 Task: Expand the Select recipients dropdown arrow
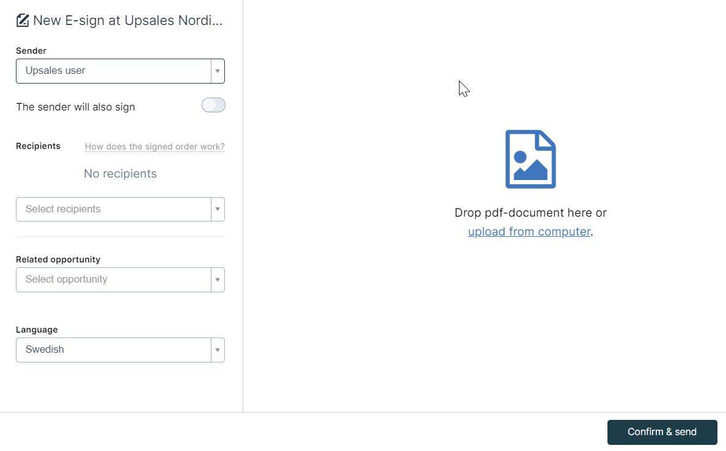click(x=218, y=209)
